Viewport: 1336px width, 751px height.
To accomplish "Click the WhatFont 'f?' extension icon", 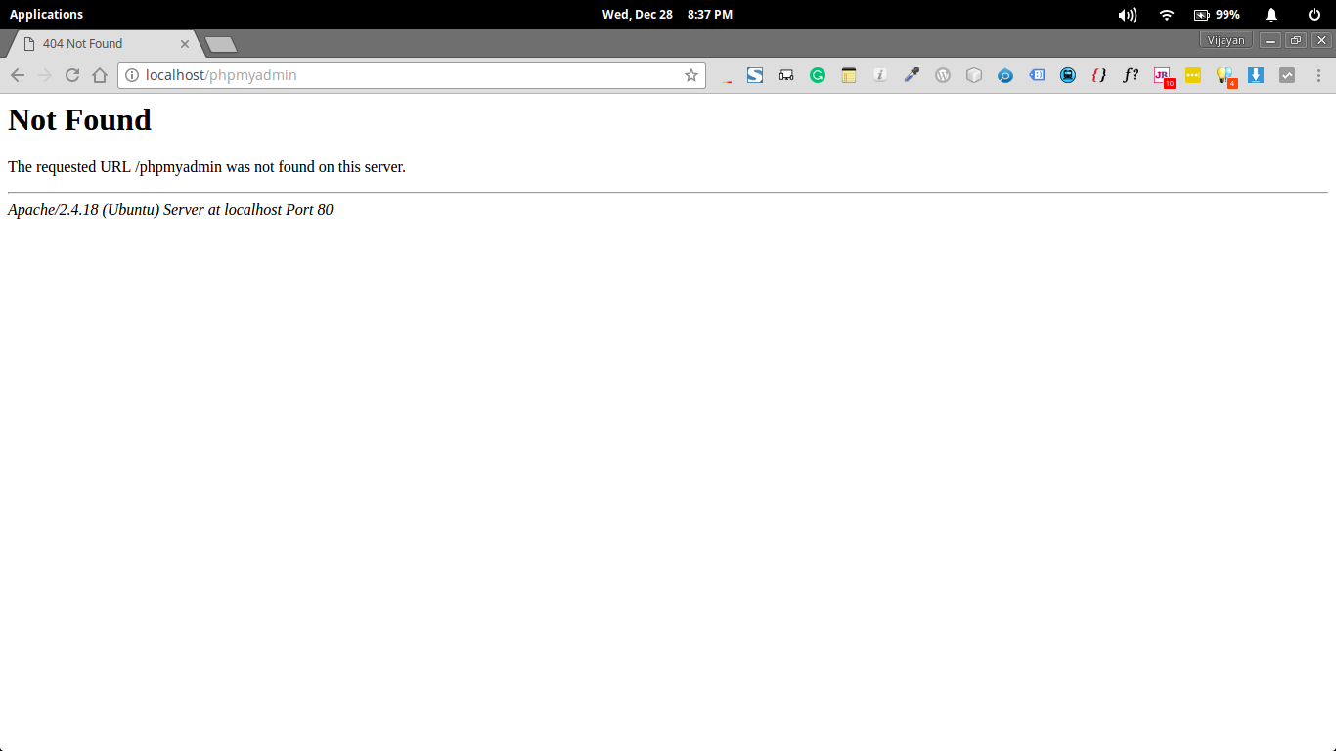I will point(1131,75).
